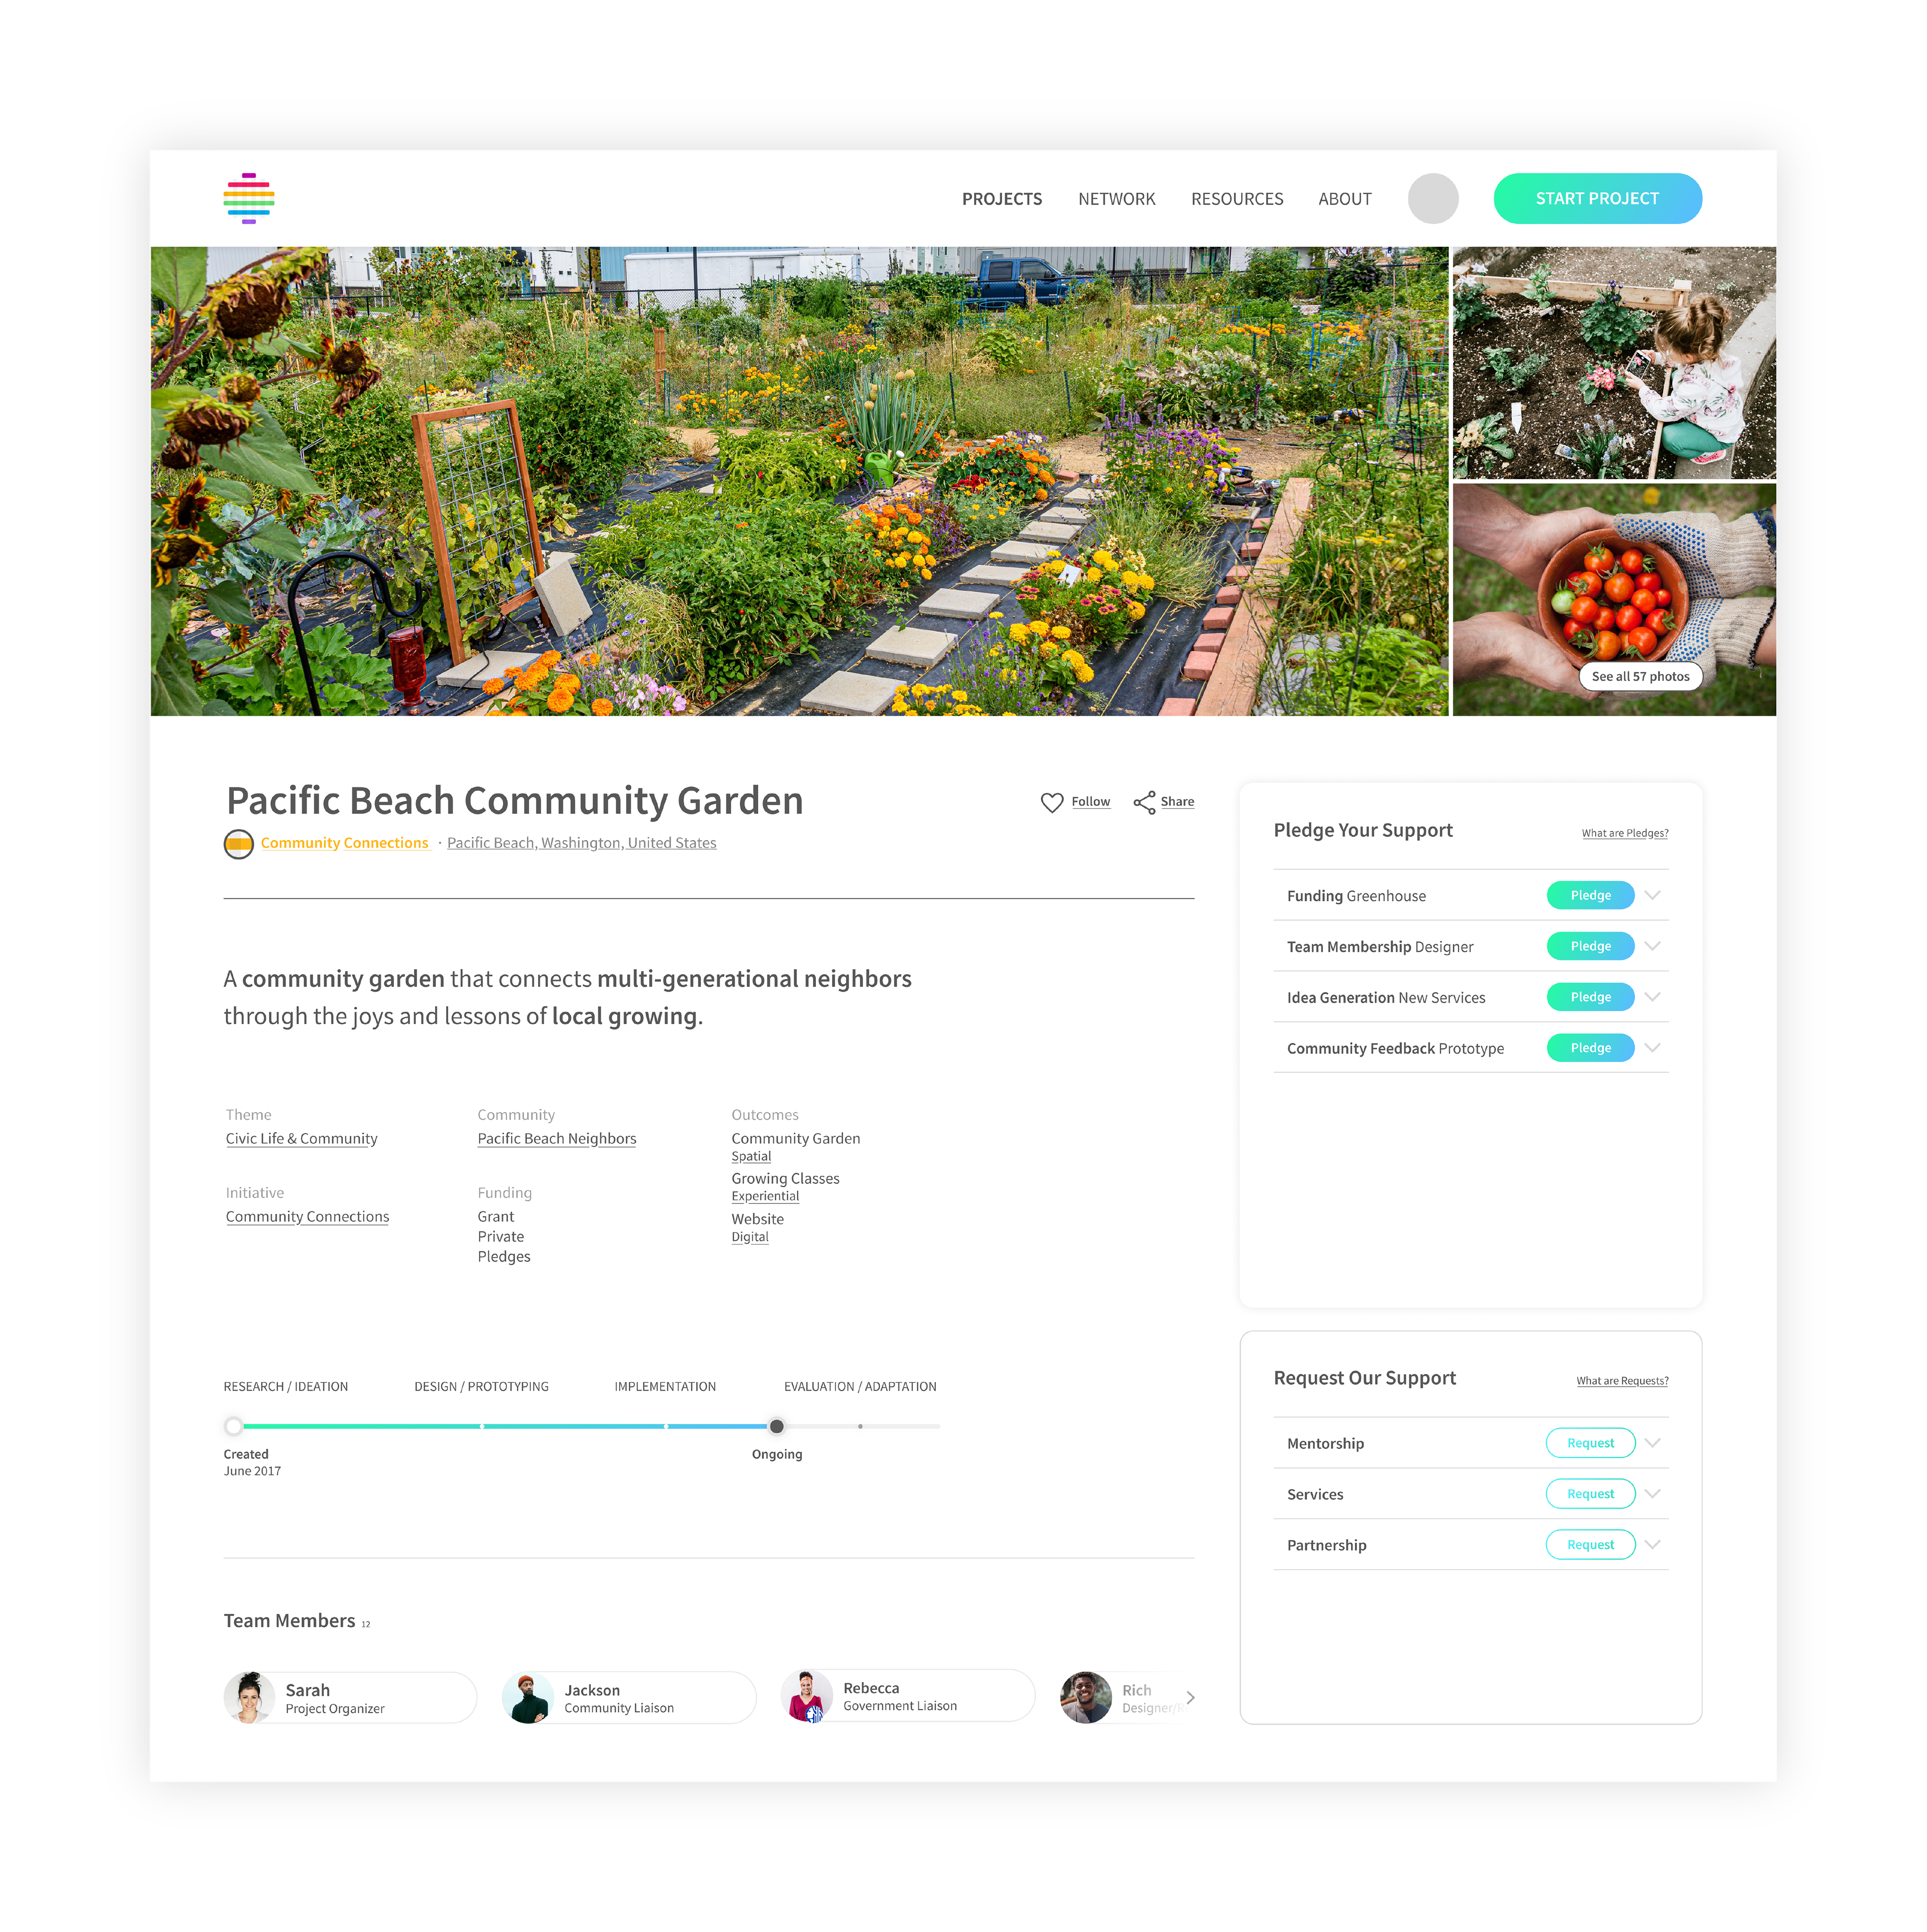Image resolution: width=1927 pixels, height=1932 pixels.
Task: Pledge for Funding Greenhouse
Action: [1590, 895]
